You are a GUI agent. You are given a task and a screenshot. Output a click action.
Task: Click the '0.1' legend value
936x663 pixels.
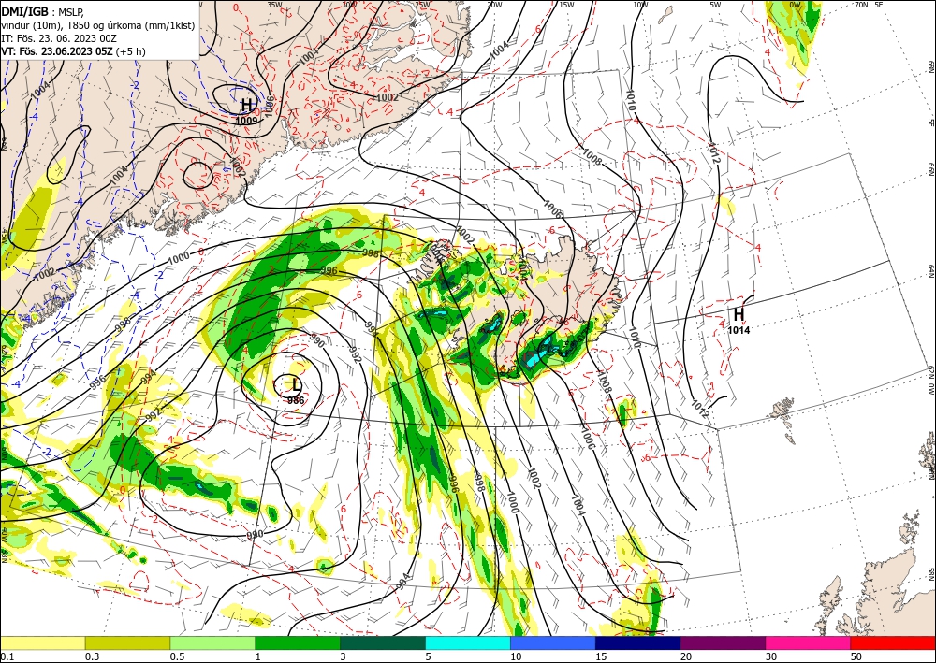tap(6, 656)
